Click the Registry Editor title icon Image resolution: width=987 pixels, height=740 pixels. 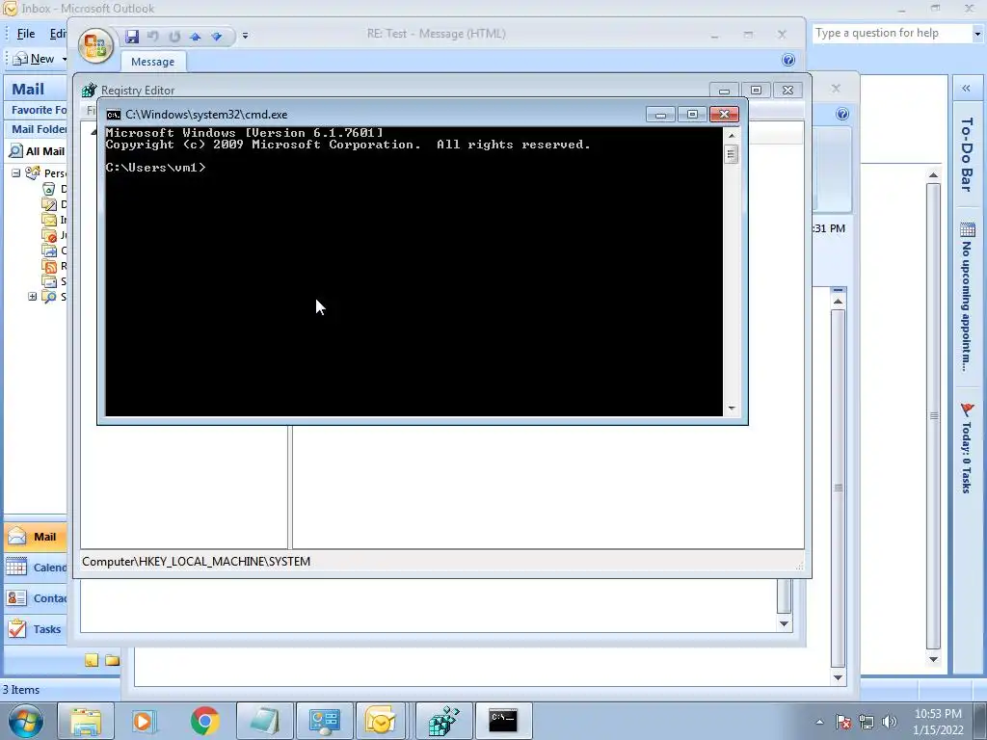coord(90,90)
